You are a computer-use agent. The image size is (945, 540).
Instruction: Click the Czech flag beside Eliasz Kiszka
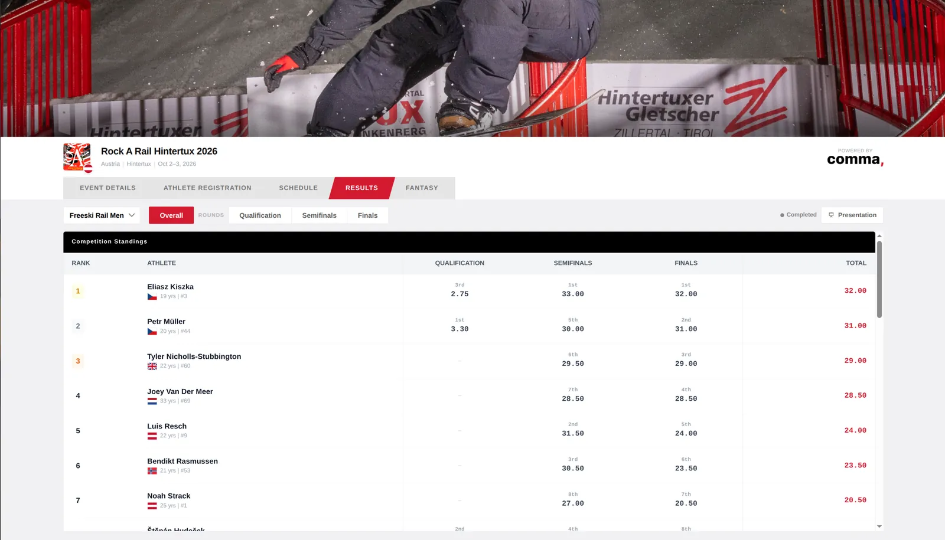click(x=152, y=297)
